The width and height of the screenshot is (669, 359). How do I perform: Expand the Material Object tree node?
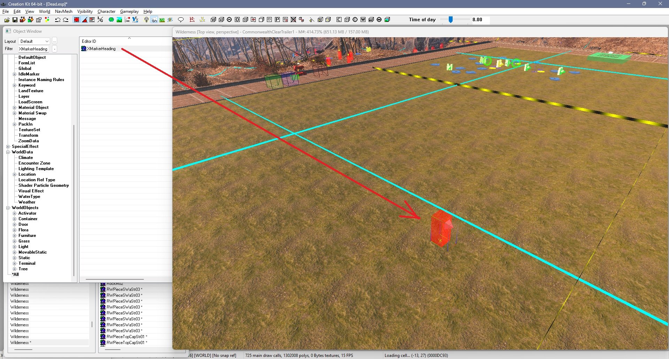pyautogui.click(x=15, y=107)
